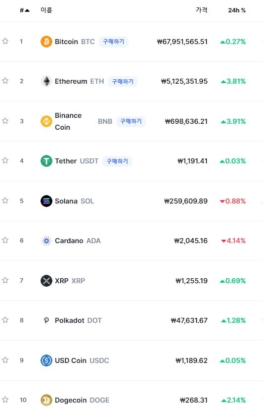Click the 구매하기 button next to Ethereum
263x410 pixels.
pyautogui.click(x=123, y=82)
